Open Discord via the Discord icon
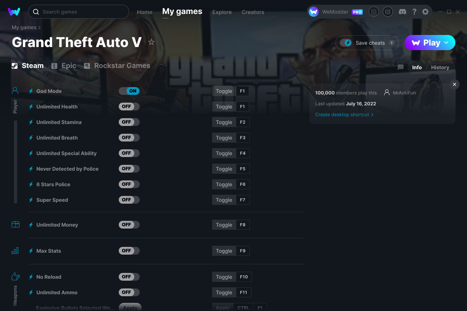This screenshot has width=467, height=311. click(x=402, y=12)
